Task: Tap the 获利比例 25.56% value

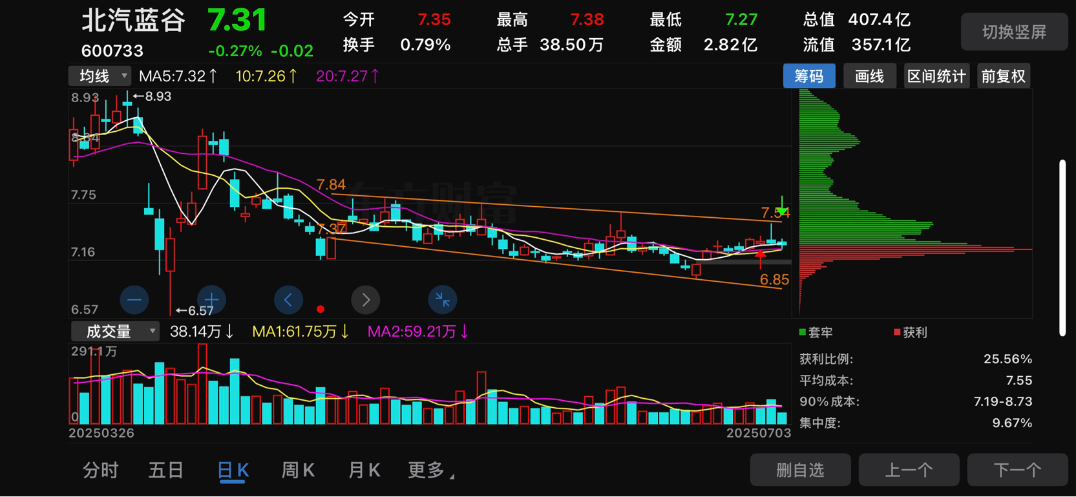Action: [1007, 359]
